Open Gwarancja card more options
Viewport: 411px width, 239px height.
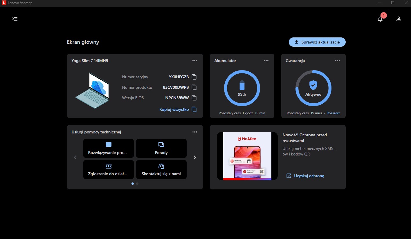click(338, 61)
